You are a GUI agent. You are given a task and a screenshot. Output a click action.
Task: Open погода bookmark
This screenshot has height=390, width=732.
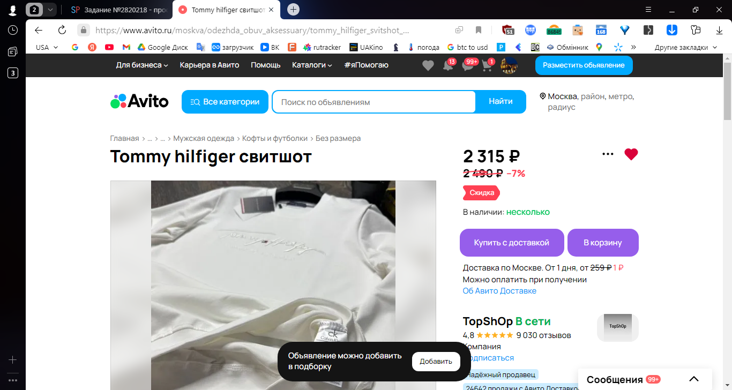coord(423,47)
